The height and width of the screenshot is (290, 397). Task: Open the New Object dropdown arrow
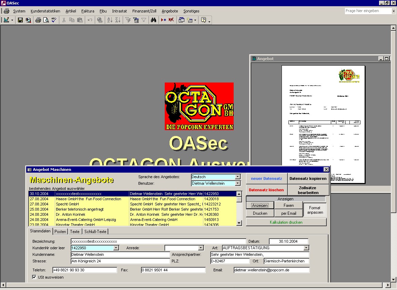(195, 20)
